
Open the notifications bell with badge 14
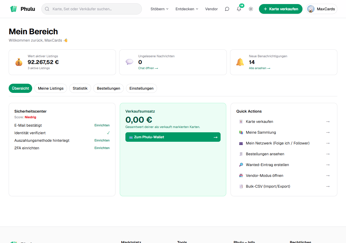[x=239, y=9]
